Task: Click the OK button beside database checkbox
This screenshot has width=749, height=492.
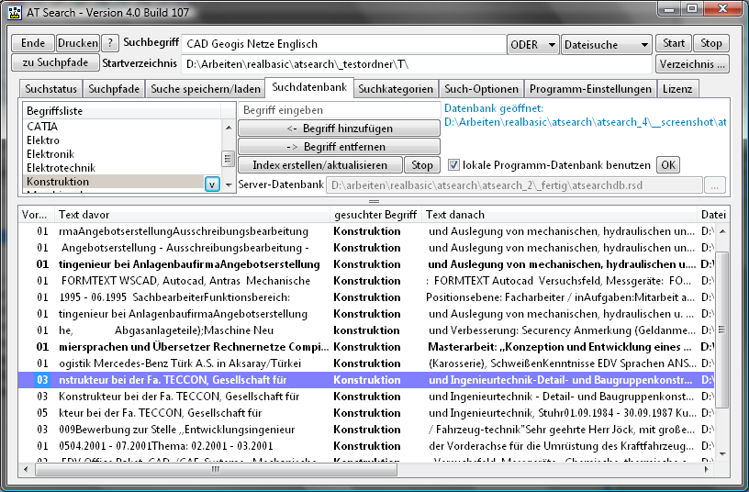Action: tap(668, 165)
